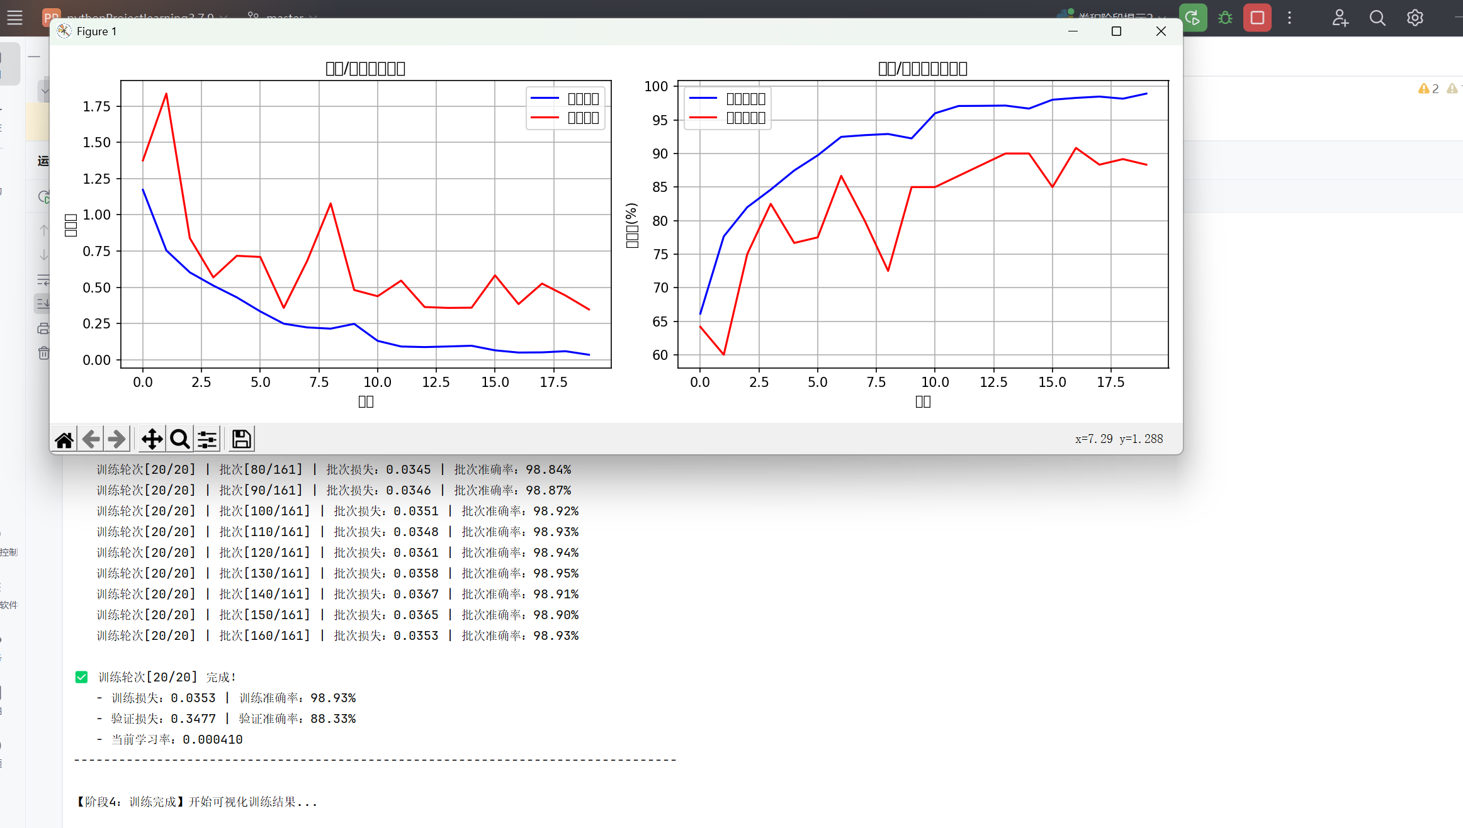Screen dimensions: 1463x828
Task: Open the three-dot more actions menu
Action: 1289,18
